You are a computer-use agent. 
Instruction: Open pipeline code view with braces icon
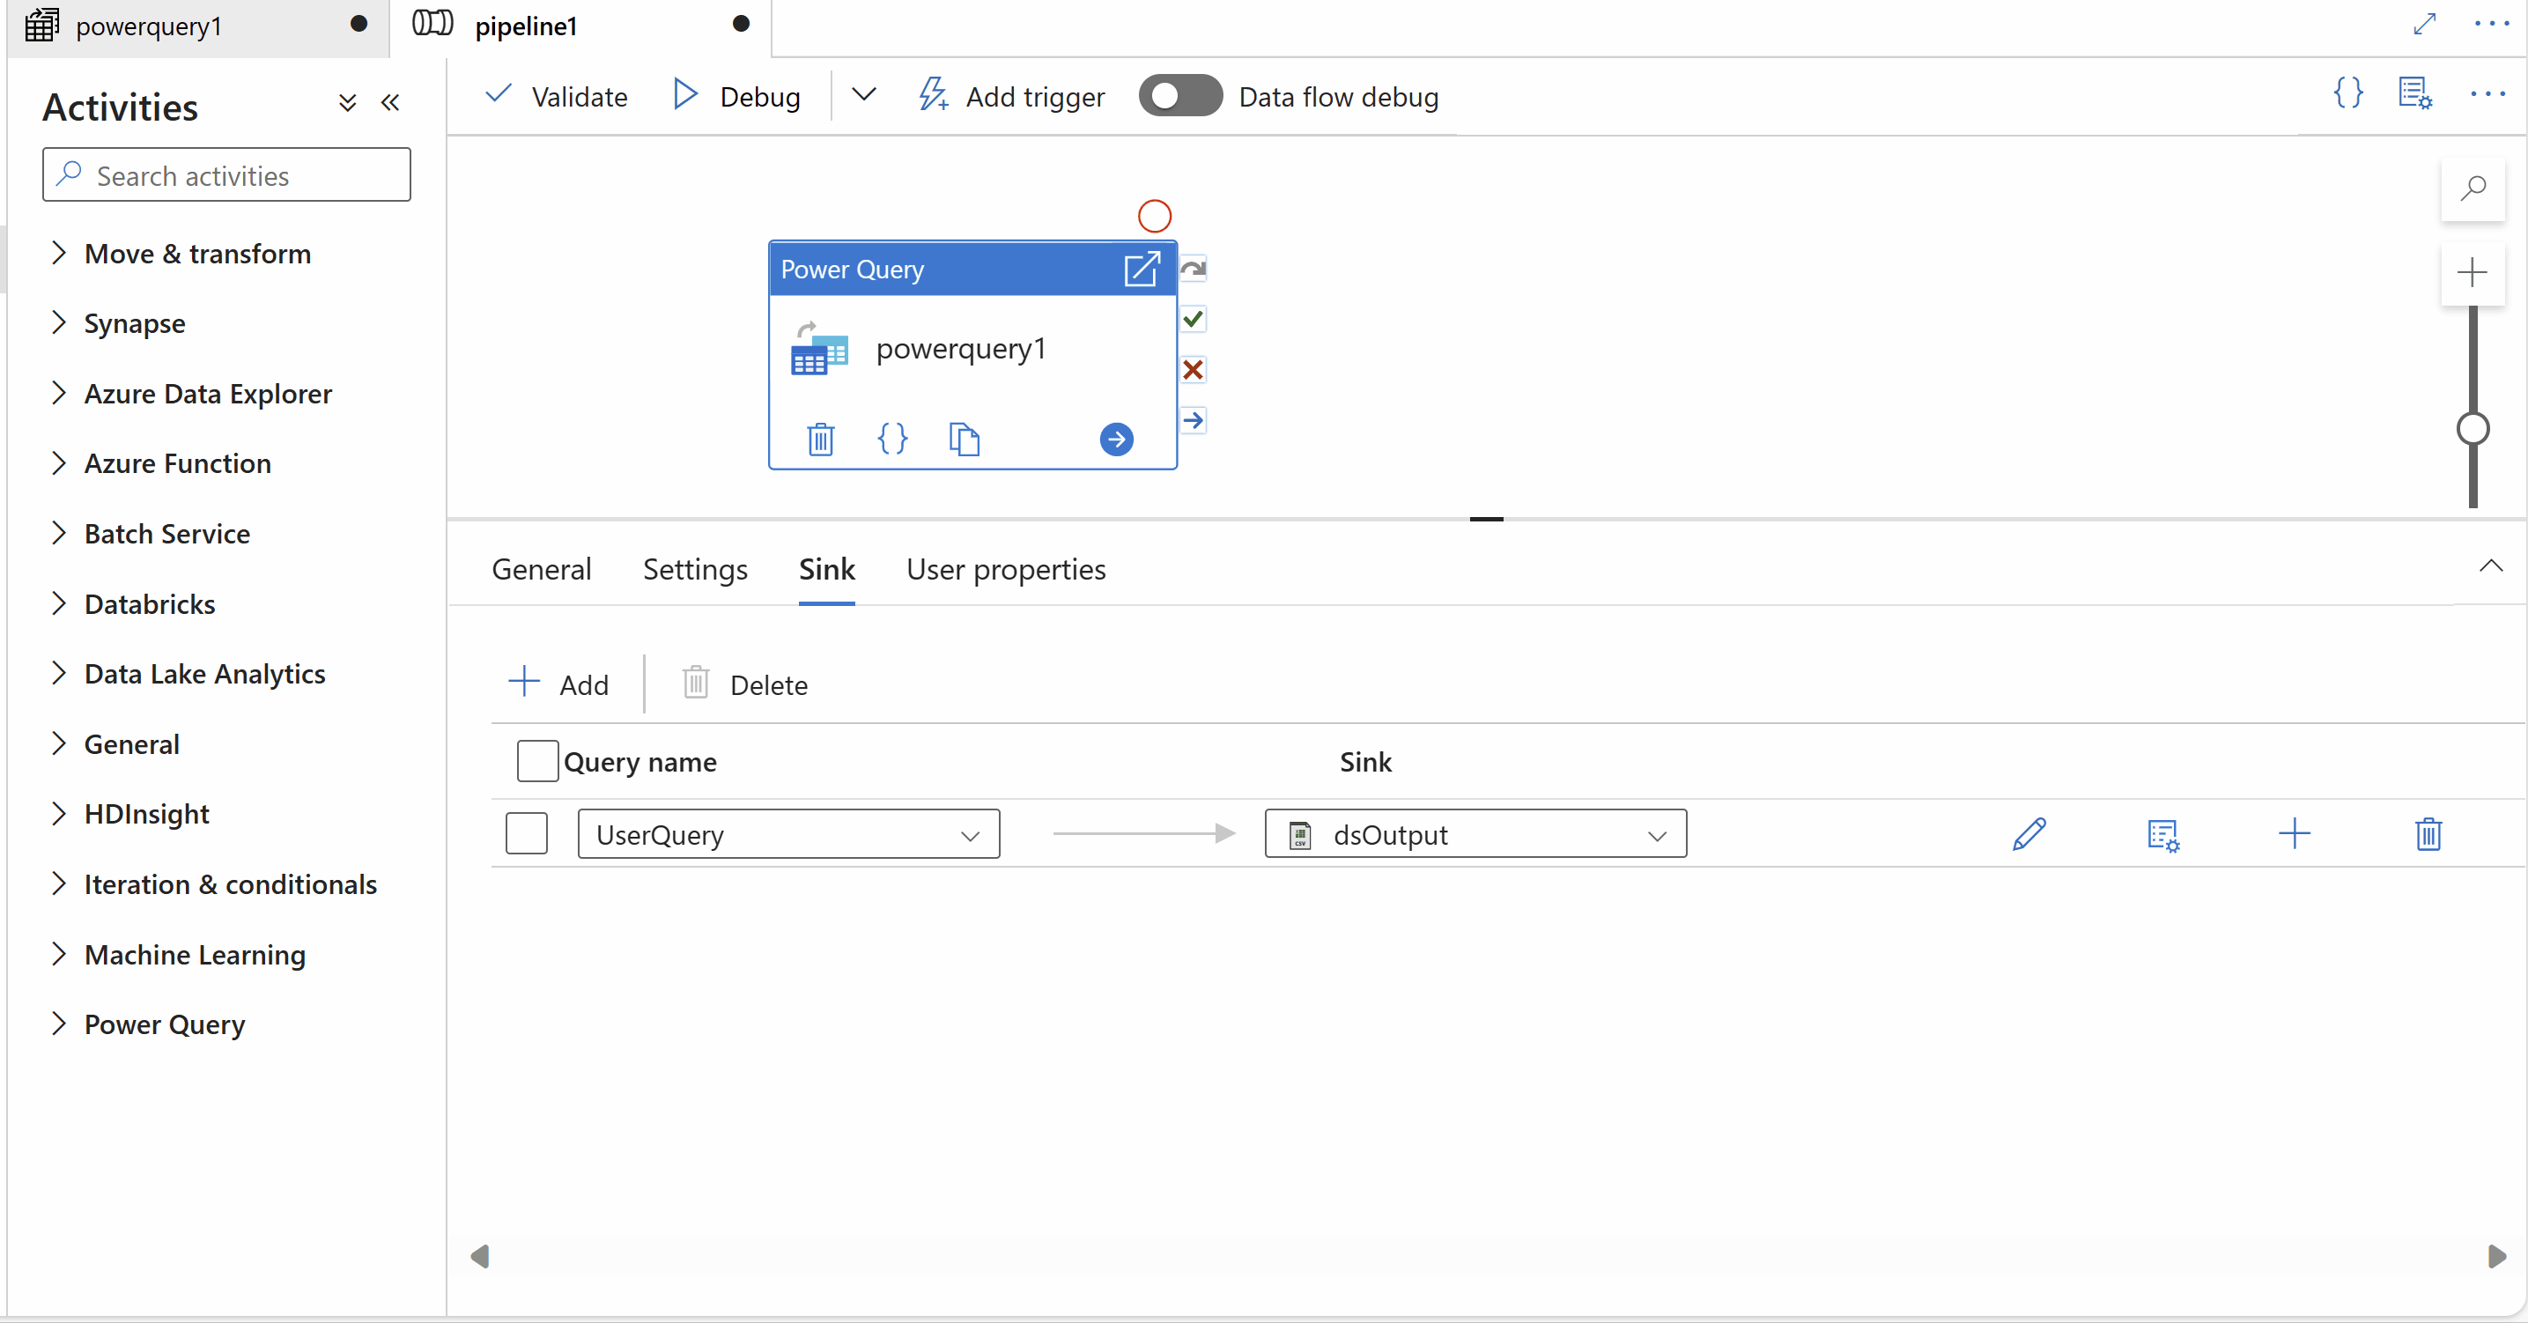[x=2347, y=93]
